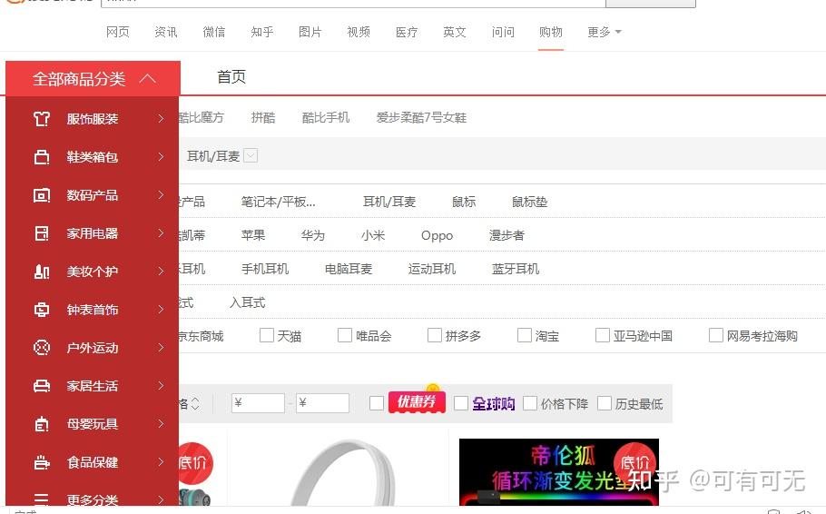The height and width of the screenshot is (514, 826).
Task: Enable the 全球购 filter checkbox
Action: click(461, 403)
